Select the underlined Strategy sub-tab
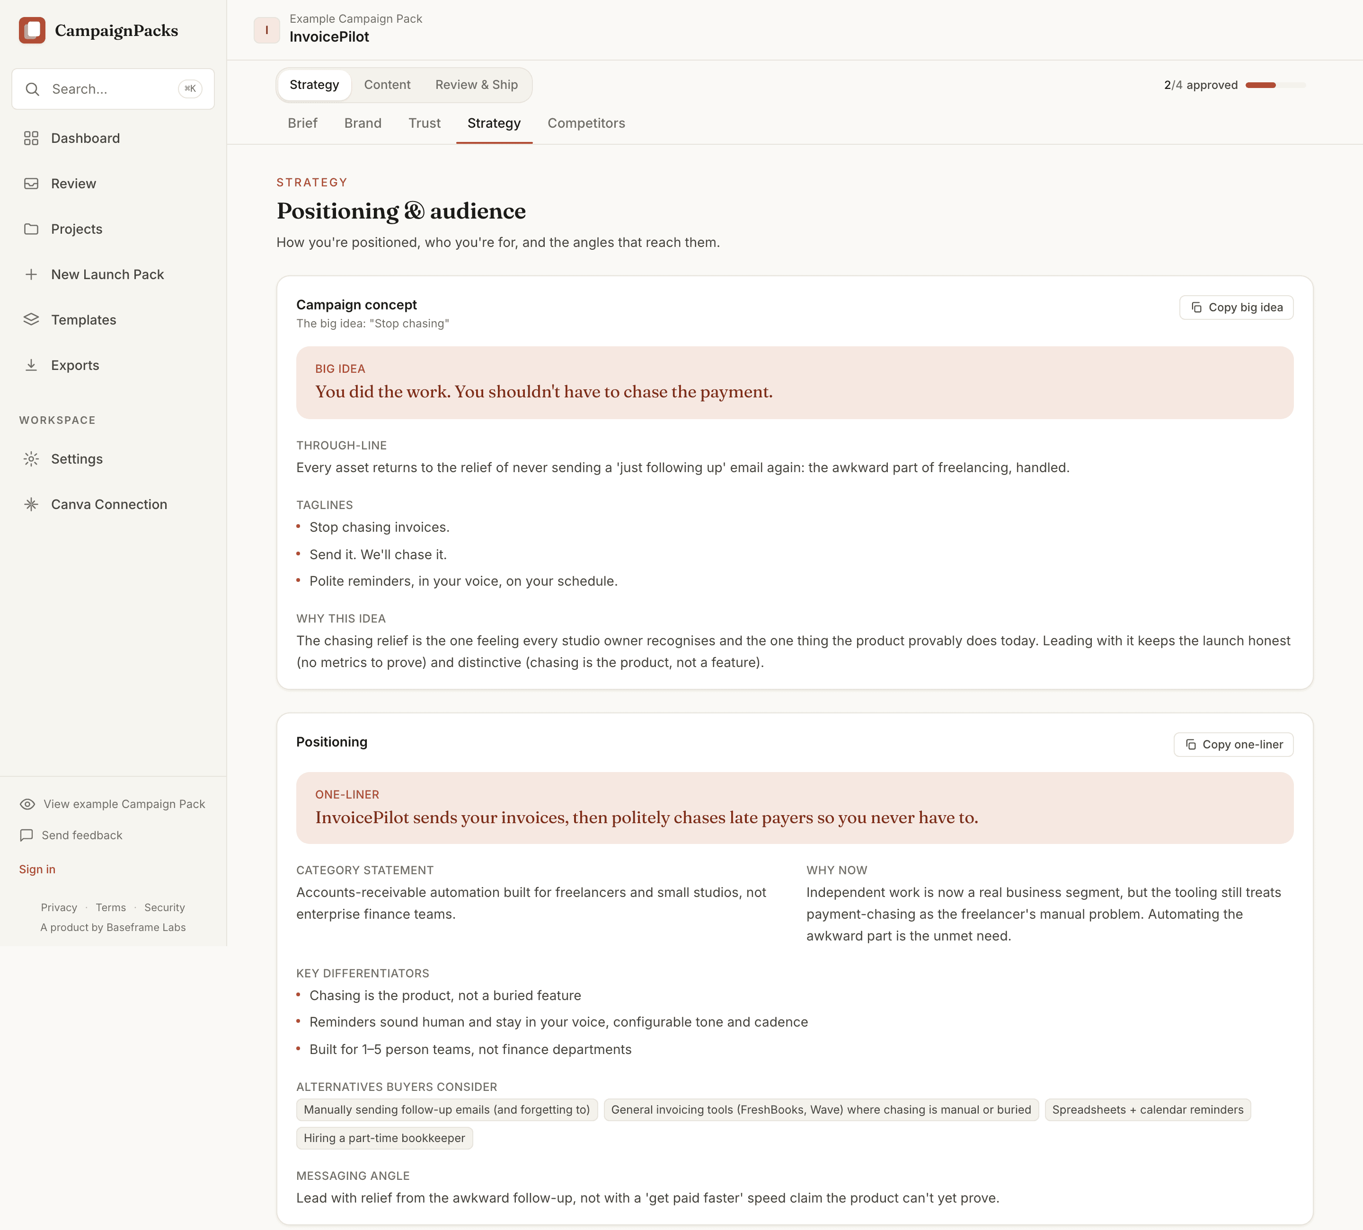This screenshot has height=1230, width=1363. 494,123
